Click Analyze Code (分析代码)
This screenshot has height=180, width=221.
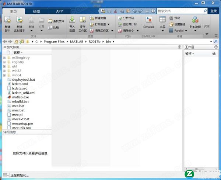point(126,18)
